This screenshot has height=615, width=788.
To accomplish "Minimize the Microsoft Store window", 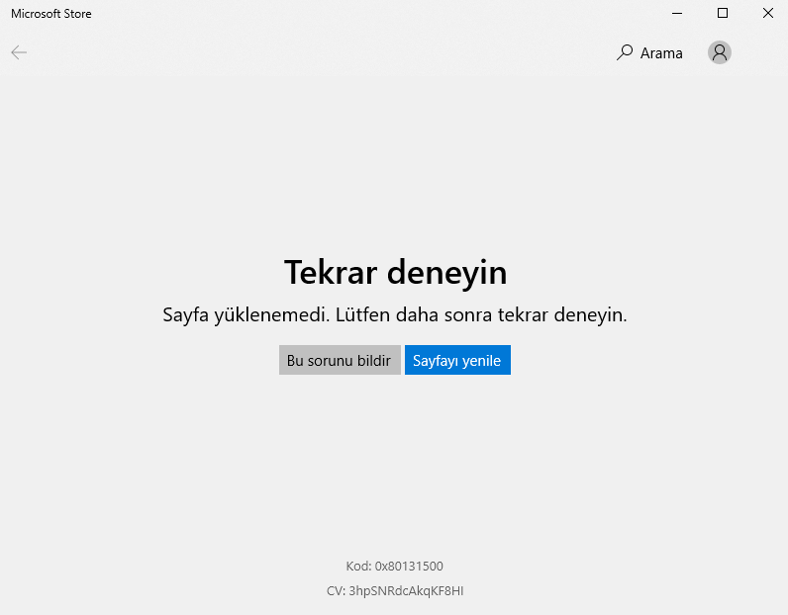I will tap(677, 13).
